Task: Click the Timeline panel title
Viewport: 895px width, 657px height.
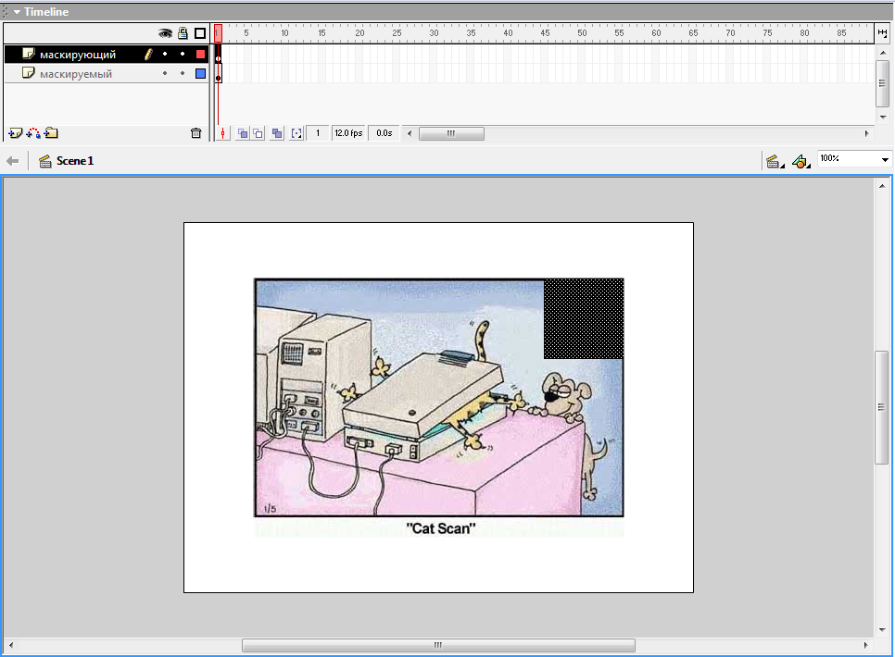Action: pos(46,11)
